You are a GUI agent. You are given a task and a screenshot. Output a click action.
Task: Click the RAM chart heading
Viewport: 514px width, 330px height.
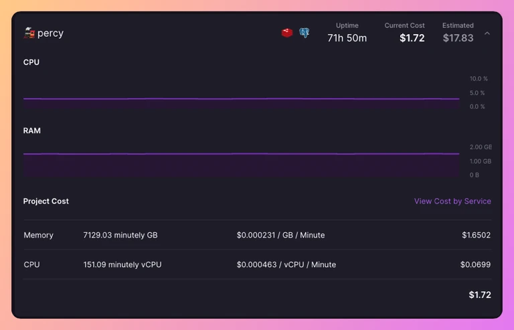click(x=32, y=131)
